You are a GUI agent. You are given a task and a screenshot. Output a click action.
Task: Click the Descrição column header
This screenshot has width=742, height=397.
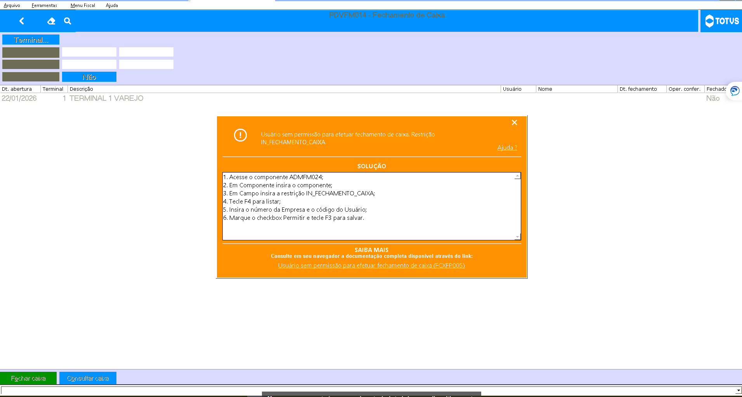[x=284, y=89]
